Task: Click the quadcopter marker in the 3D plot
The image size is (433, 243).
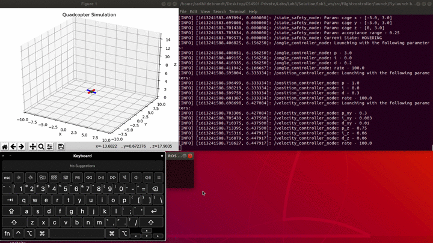Action: pyautogui.click(x=91, y=91)
